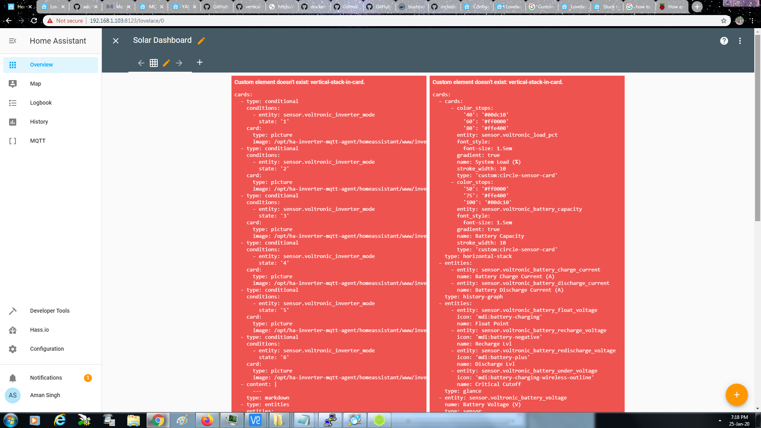Screen dimensions: 761x428
Task: Close the Solar Dashboard edit mode
Action: [116, 41]
